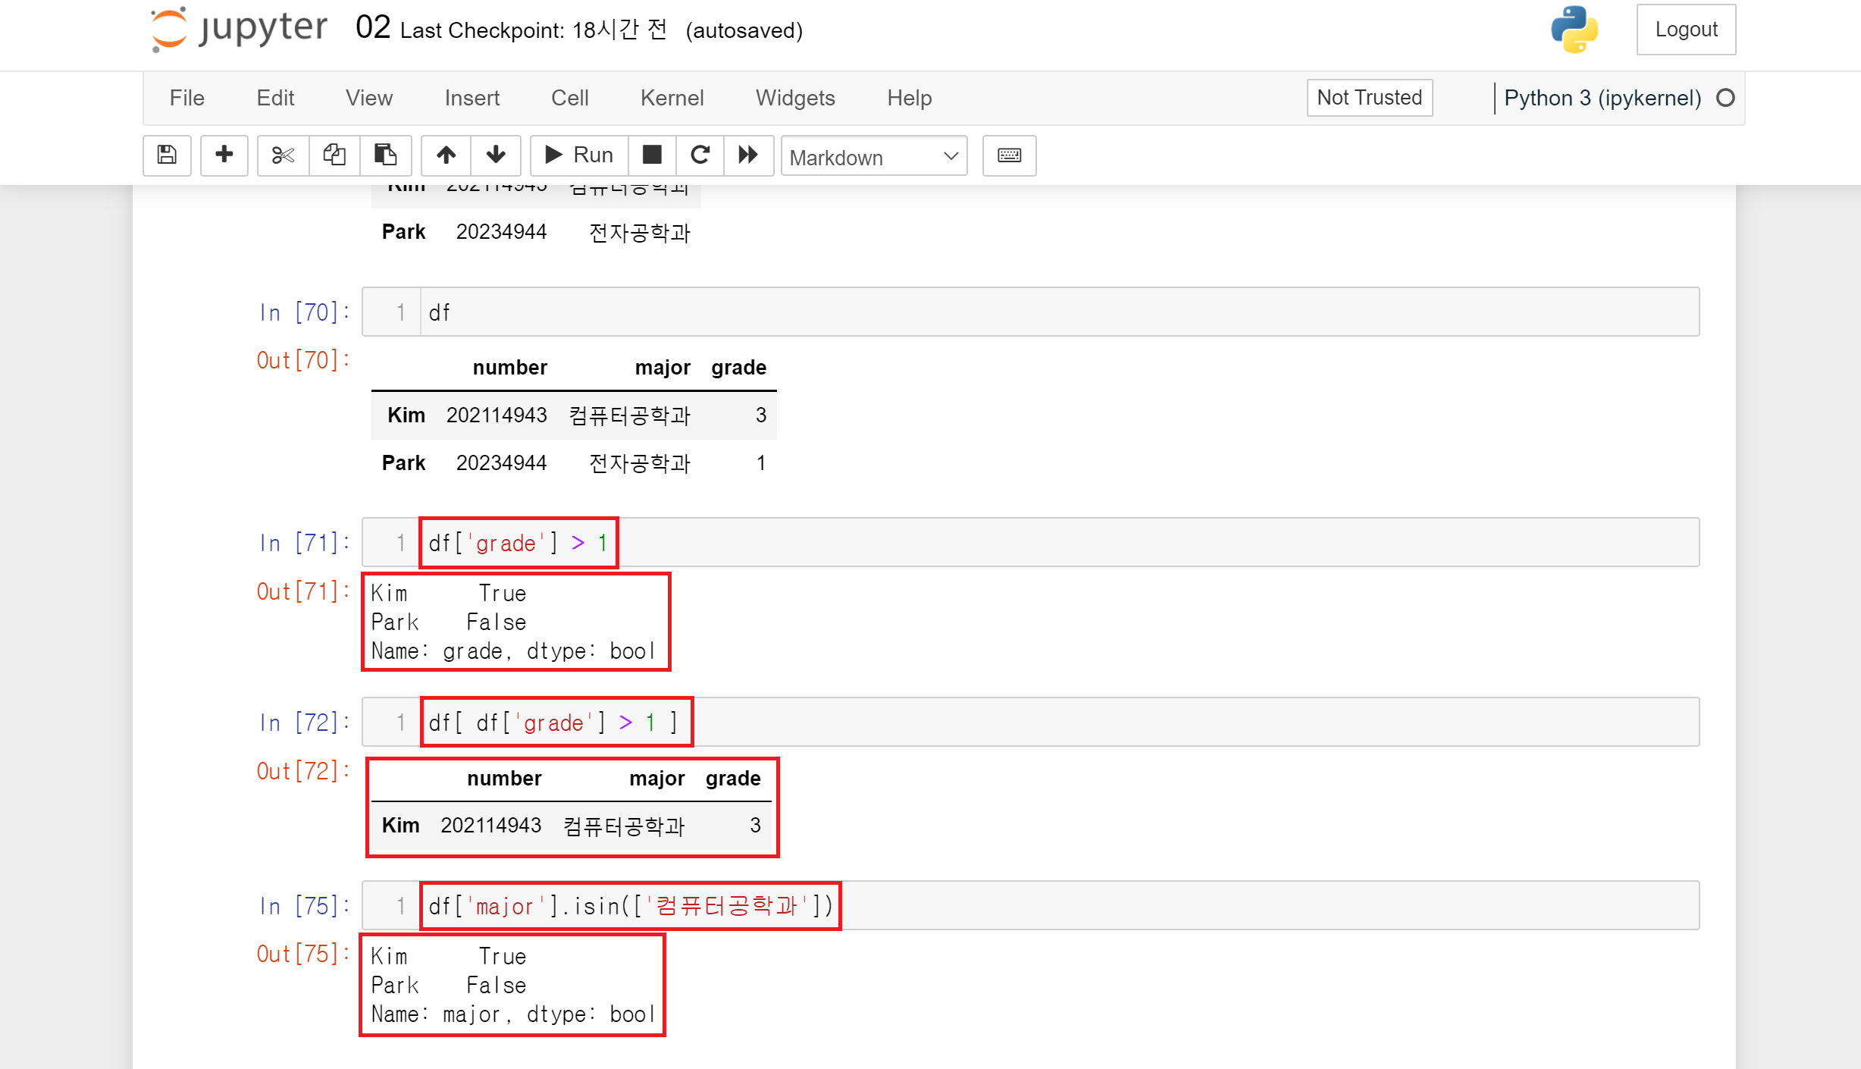Restart the kernel with circular arrow
1861x1069 pixels.
[700, 155]
